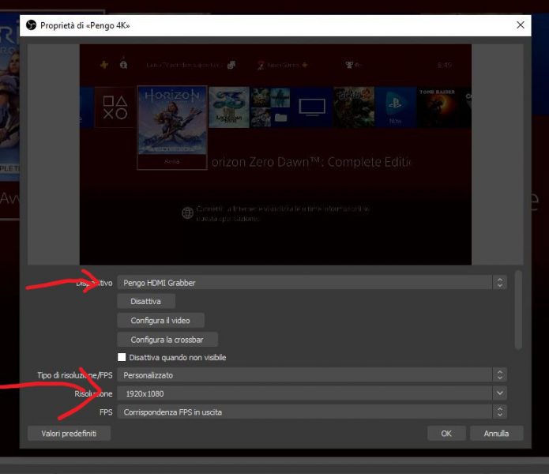Click the Horizon Zero Dawn Complete Edition title

coord(311,162)
